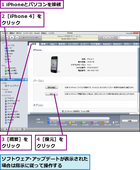Switch to the ミュージック (Music) tab
This screenshot has width=140, height=170.
[x=73, y=44]
